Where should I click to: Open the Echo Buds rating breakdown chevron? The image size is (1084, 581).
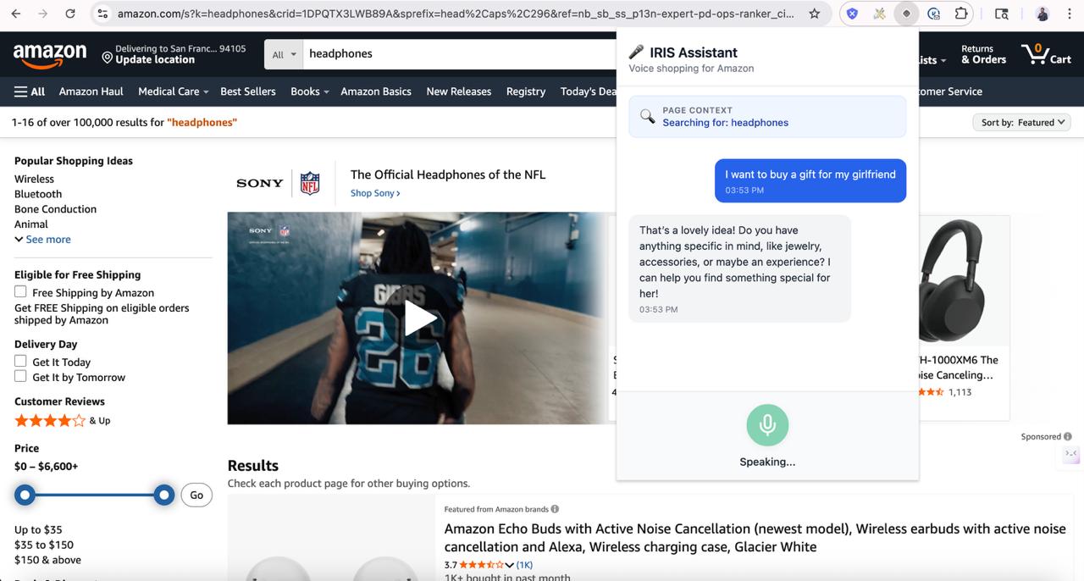point(509,565)
